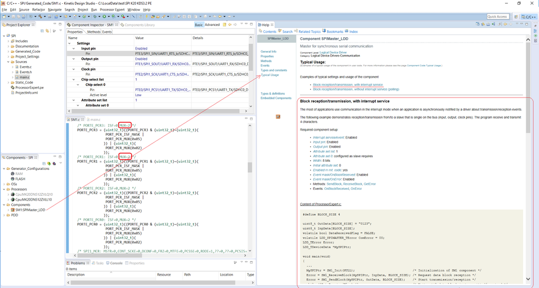The height and width of the screenshot is (288, 539).
Task: Click Link with Editor icon in Project Explorer
Action: tap(47, 31)
